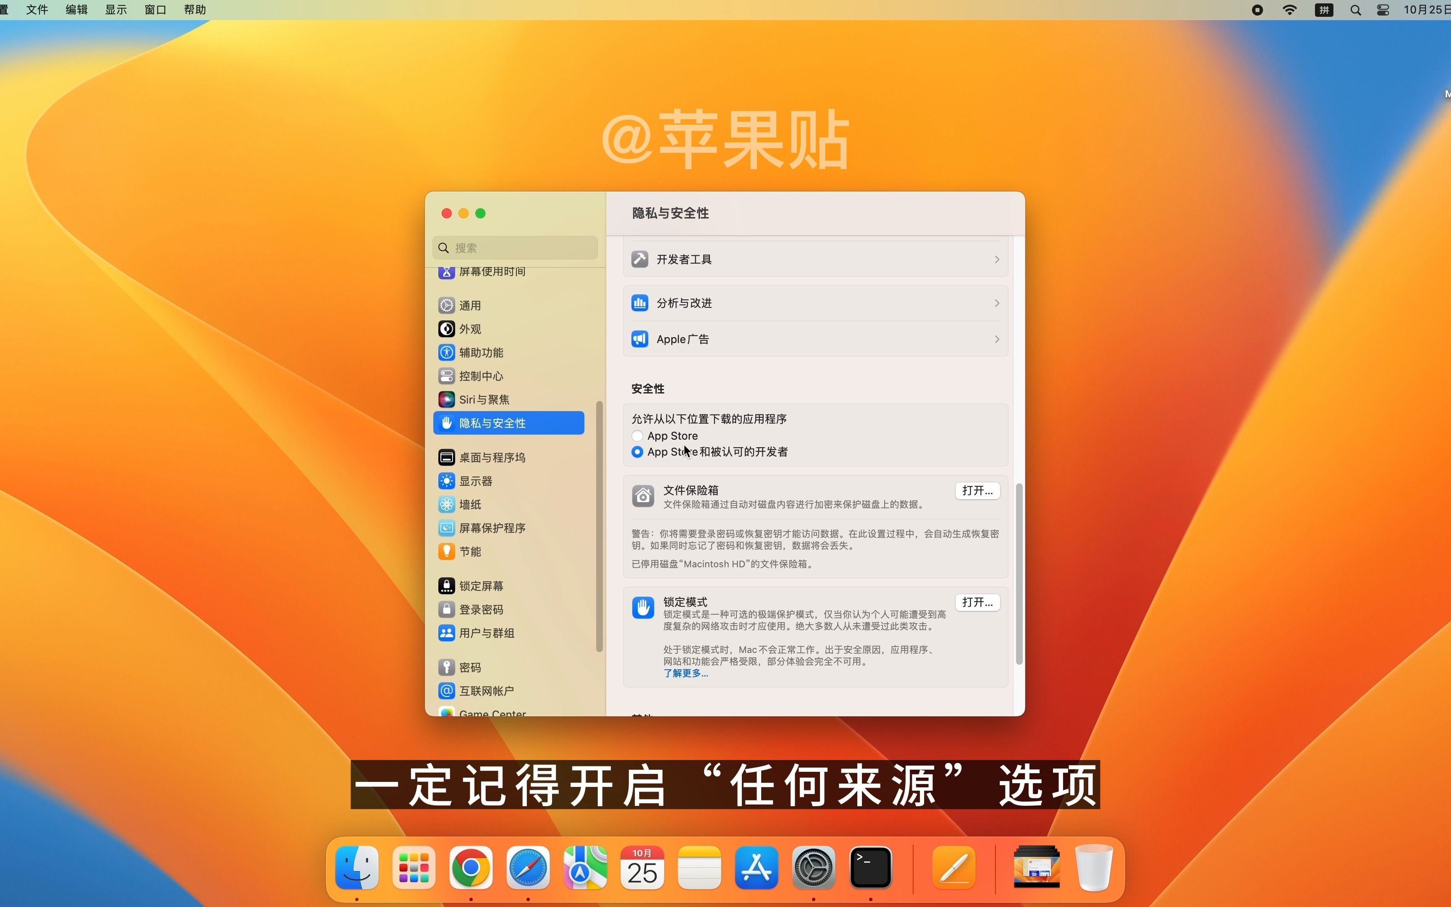Open the 帮助 menu

pyautogui.click(x=195, y=10)
